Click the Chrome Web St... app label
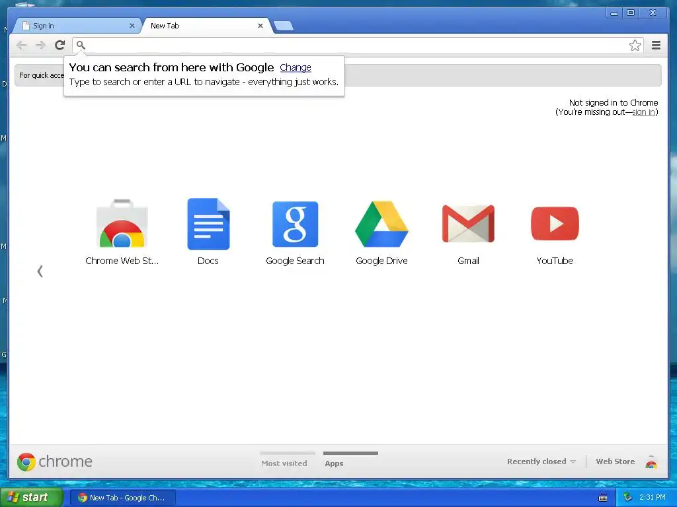The width and height of the screenshot is (677, 507). point(122,261)
